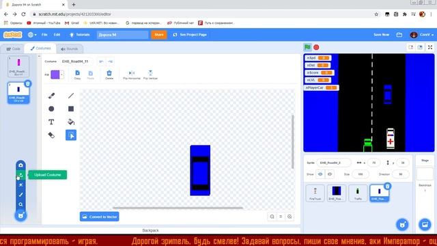Click Convert to Vector
437x246 pixels.
click(x=100, y=217)
